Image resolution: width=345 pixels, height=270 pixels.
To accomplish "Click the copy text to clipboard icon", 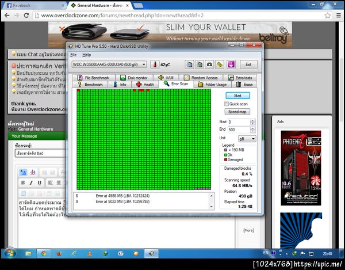I will point(189,64).
